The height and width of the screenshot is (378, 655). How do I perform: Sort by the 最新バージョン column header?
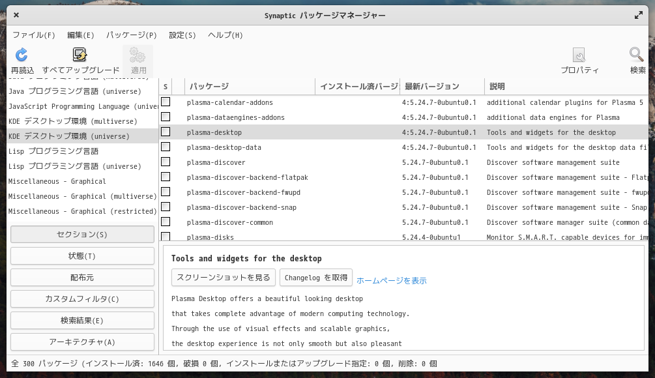coord(443,87)
